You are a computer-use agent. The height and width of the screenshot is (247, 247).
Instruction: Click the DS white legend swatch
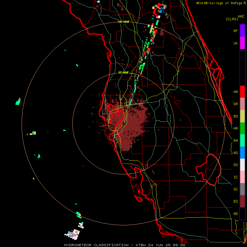[x=242, y=165]
